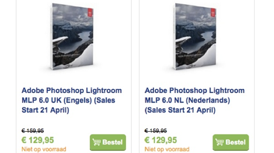Click the white spine of the UK box

click(x=51, y=37)
